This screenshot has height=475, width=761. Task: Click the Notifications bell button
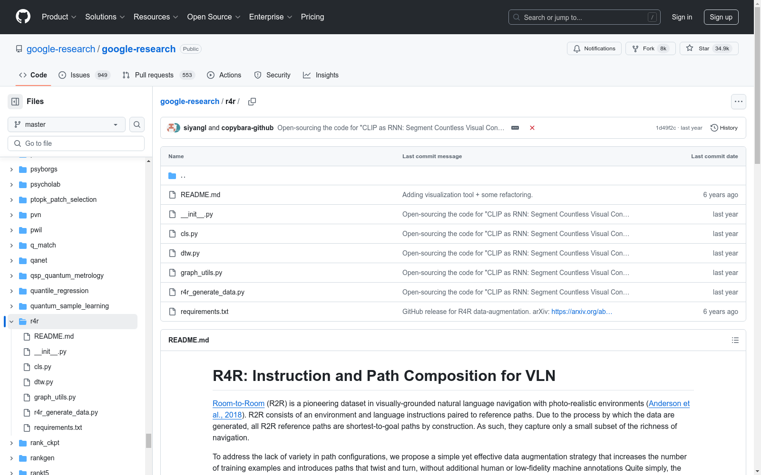tap(594, 48)
